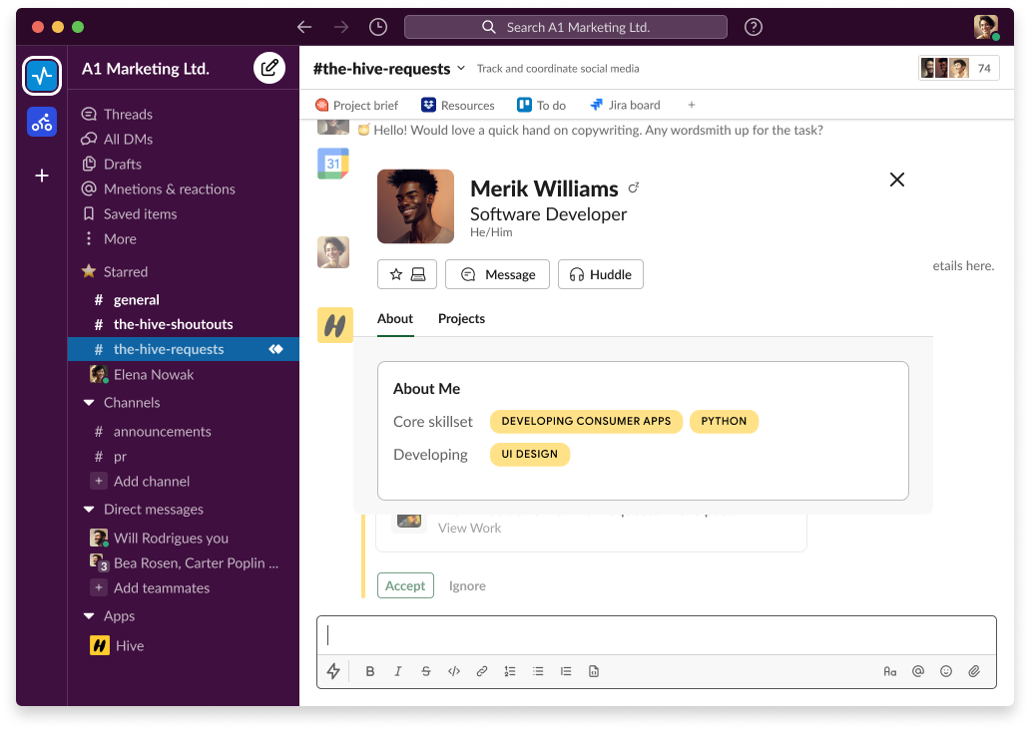This screenshot has height=730, width=1030.
Task: Open the history clock icon
Action: click(377, 27)
